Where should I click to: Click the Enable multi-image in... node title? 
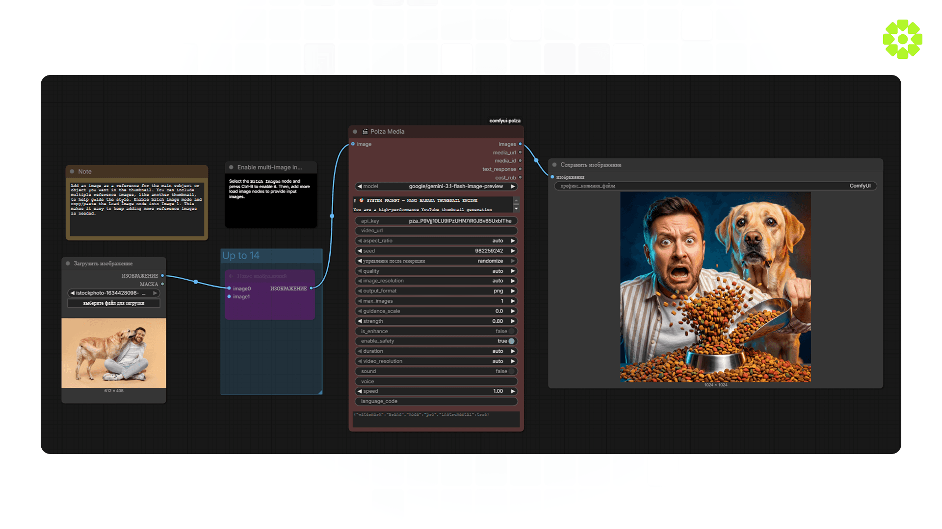pyautogui.click(x=270, y=168)
